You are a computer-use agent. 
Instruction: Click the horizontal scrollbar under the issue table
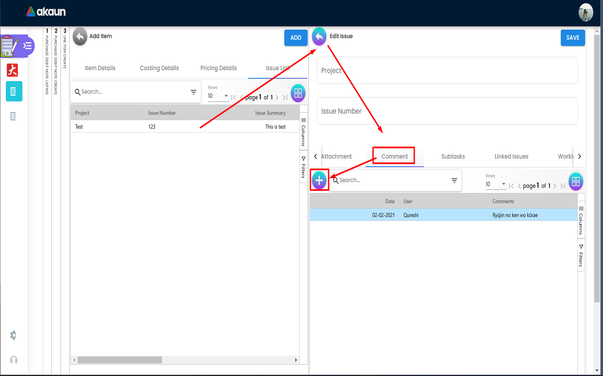coord(120,360)
